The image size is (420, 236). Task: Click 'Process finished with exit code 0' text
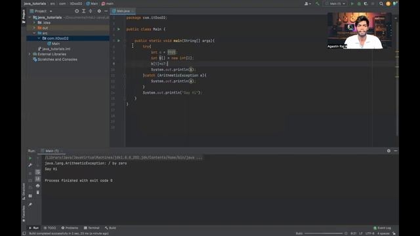[x=79, y=181]
